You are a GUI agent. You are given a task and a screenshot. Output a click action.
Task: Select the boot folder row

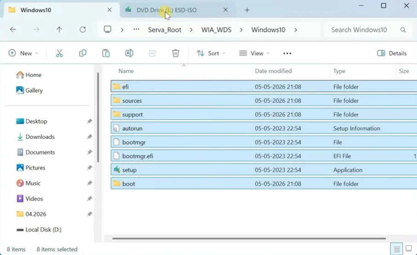click(x=264, y=183)
